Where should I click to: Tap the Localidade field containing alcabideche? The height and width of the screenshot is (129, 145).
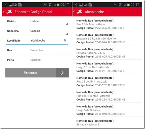(x=37, y=41)
